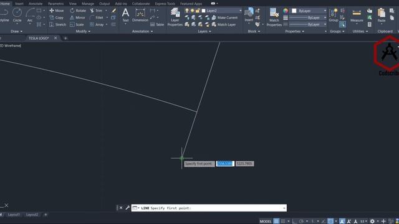
Task: Click the highlighted X coordinate field
Action: [x=225, y=164]
